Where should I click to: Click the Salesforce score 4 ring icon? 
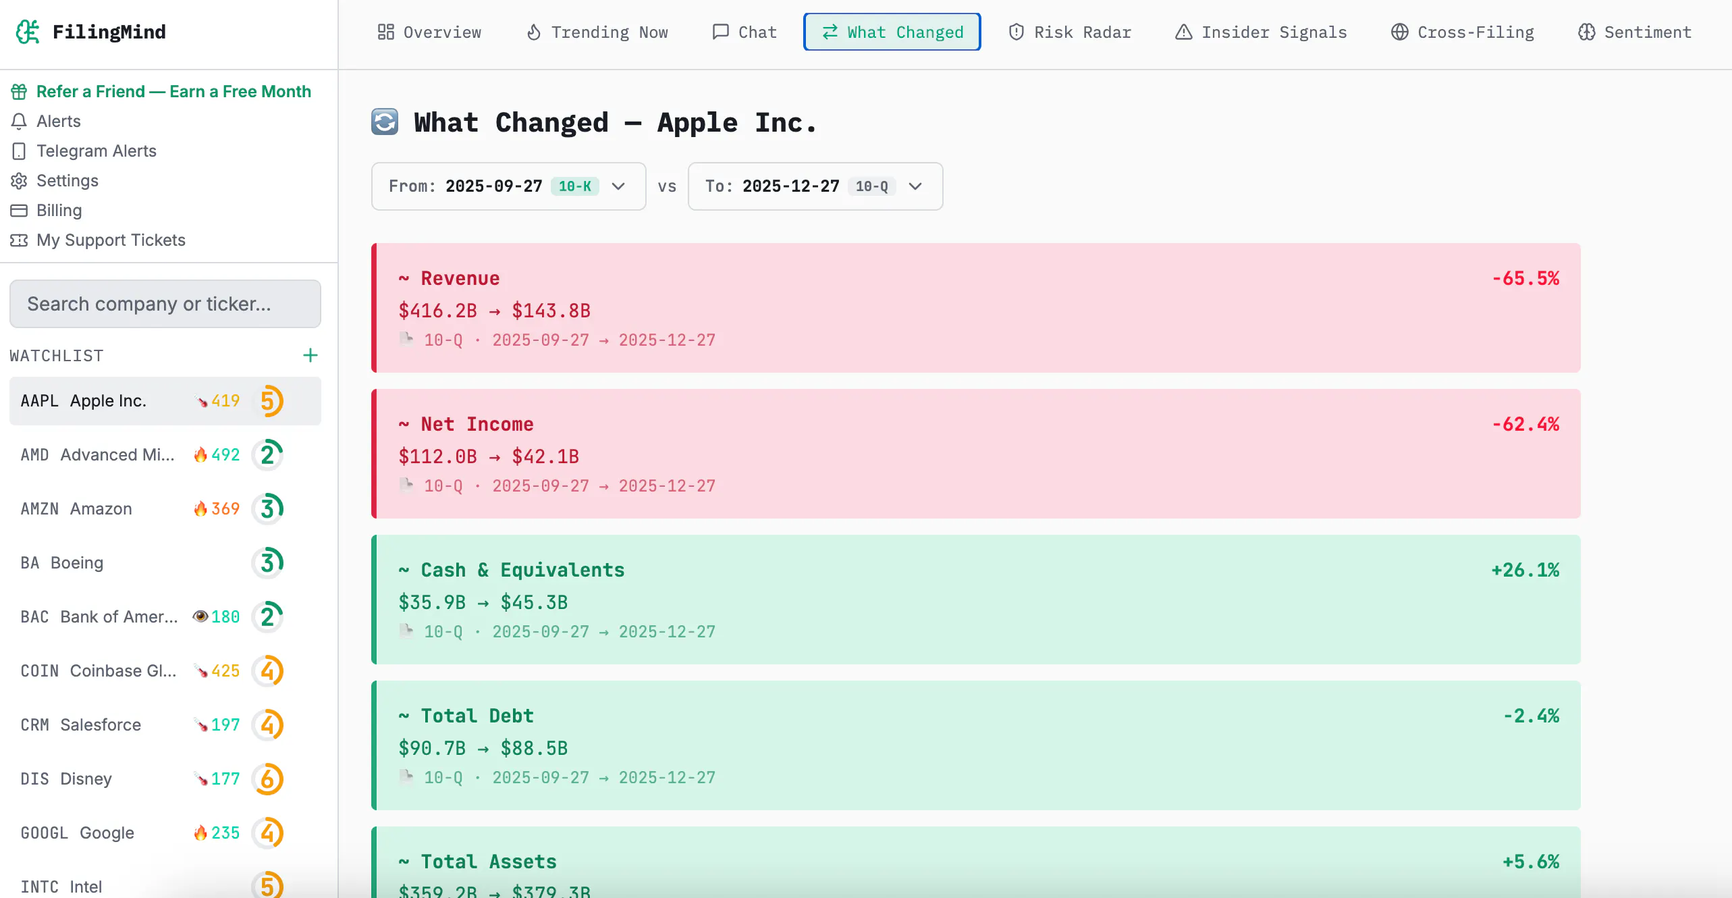268,725
